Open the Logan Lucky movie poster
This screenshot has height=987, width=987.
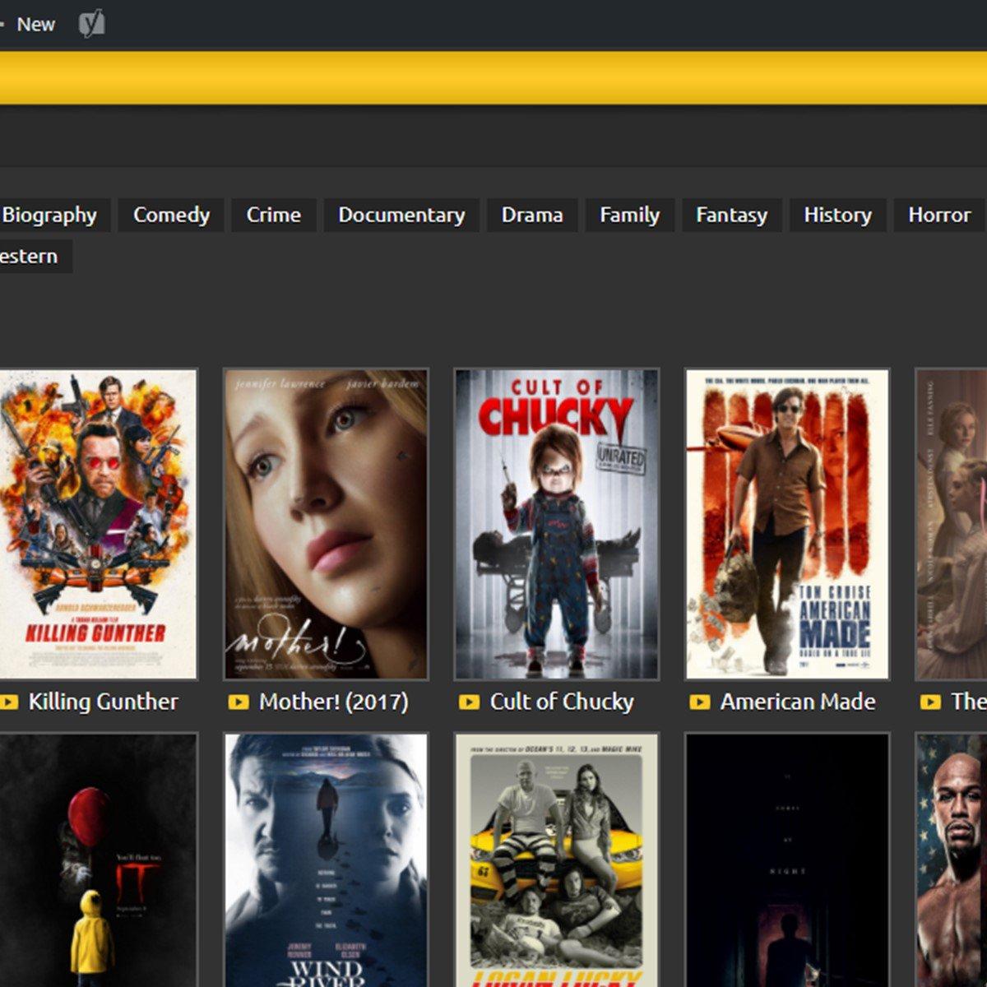557,860
